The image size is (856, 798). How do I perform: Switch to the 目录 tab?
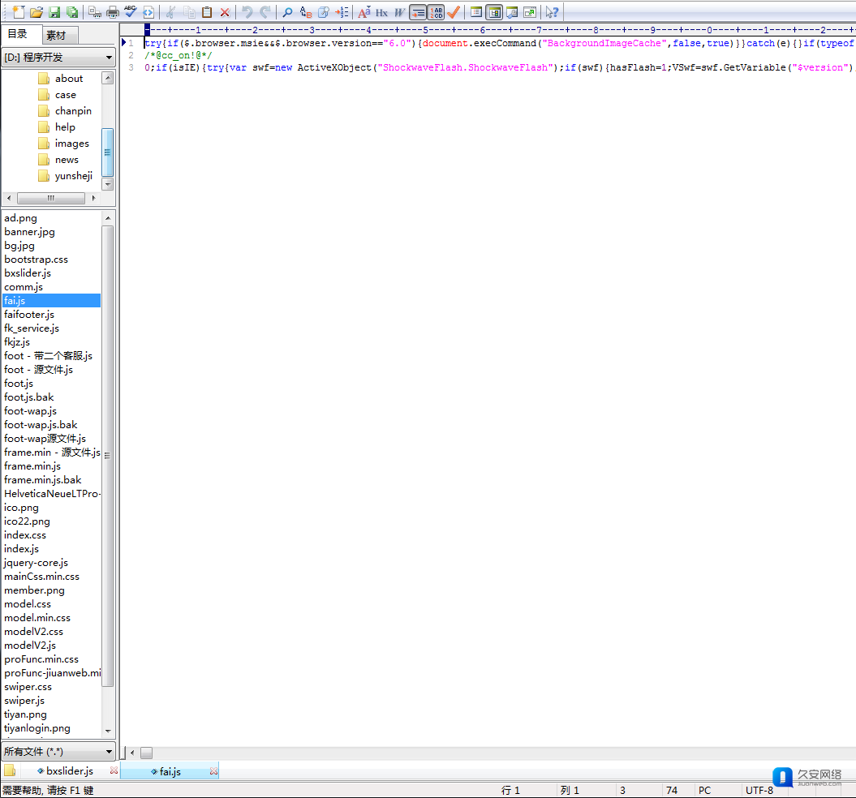22,34
